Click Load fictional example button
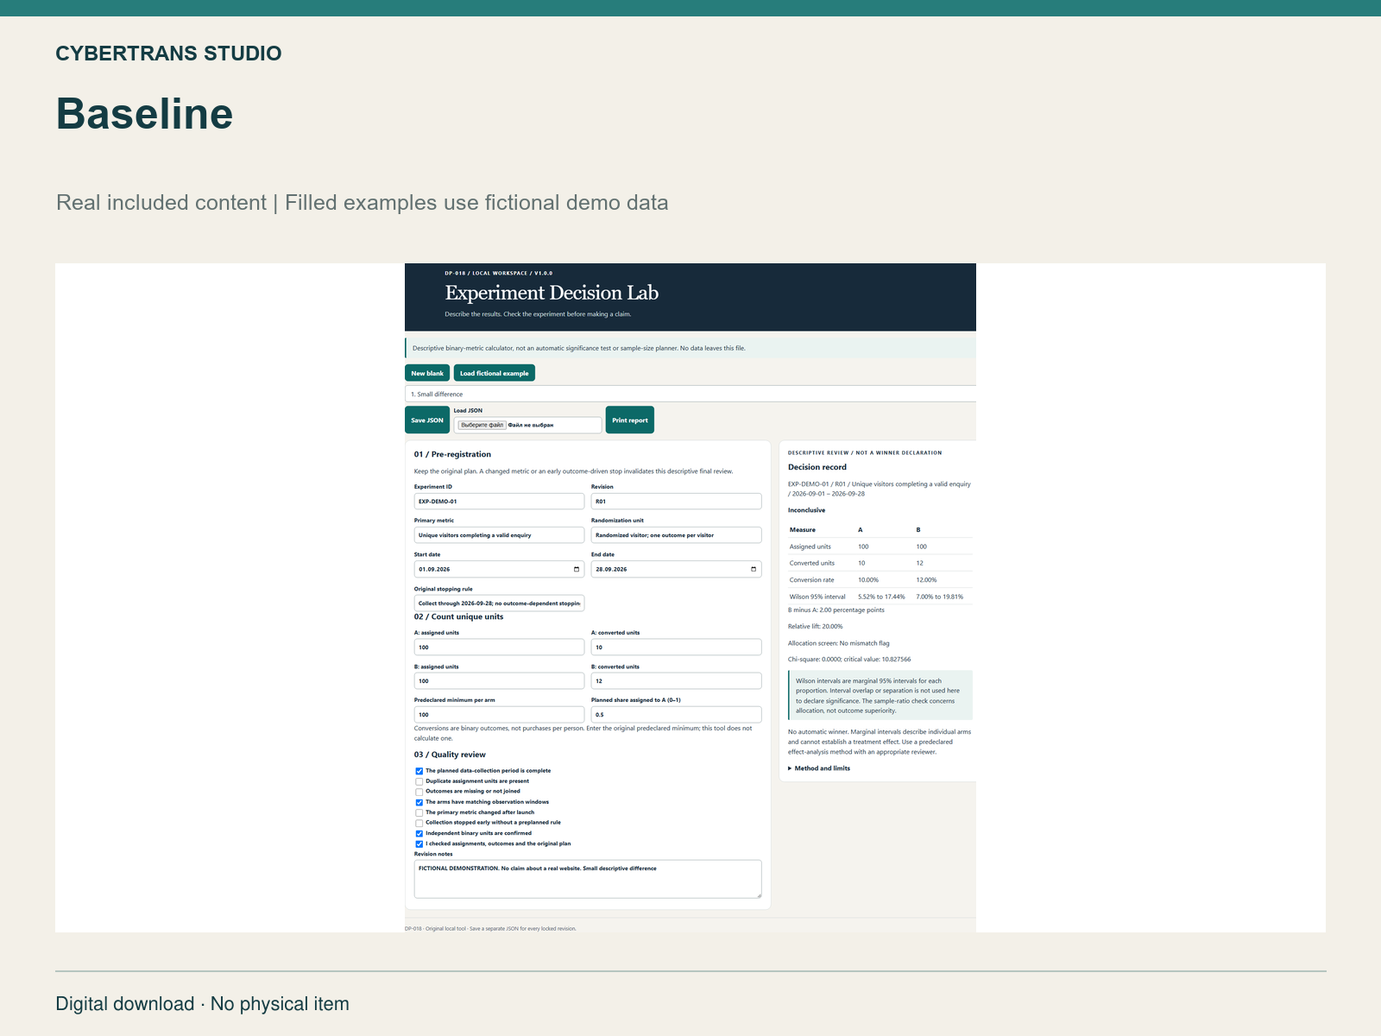 pyautogui.click(x=495, y=373)
